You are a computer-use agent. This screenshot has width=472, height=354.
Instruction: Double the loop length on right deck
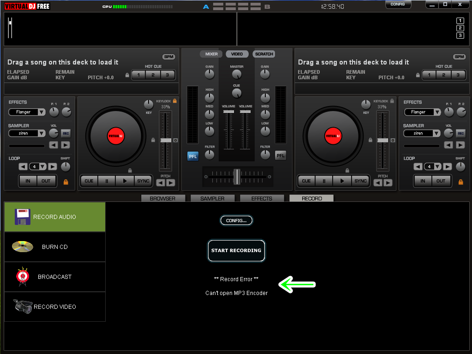pos(448,166)
